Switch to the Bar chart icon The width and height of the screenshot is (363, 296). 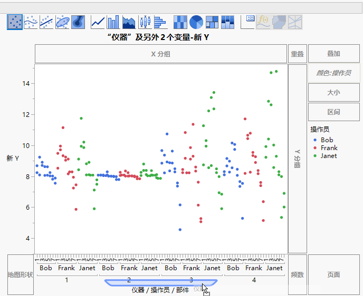(x=113, y=22)
